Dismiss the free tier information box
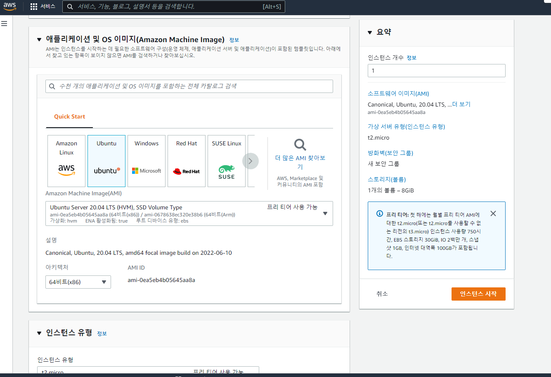 (493, 213)
